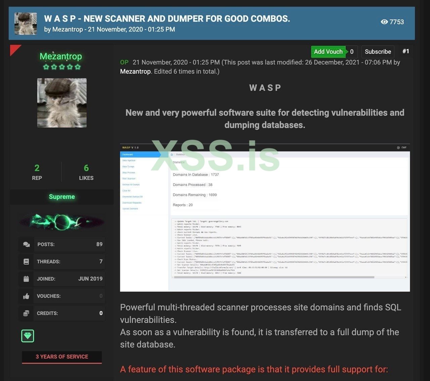Click the 3 YEARS OF SERVICE badge
Viewport: 430px width, 381px height.
[x=62, y=357]
